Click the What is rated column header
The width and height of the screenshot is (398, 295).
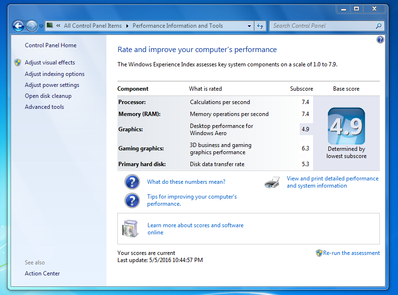tap(205, 89)
